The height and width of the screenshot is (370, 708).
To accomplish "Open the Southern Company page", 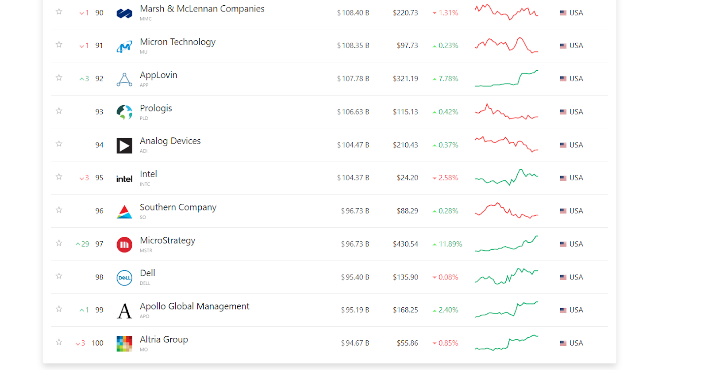I will (178, 207).
